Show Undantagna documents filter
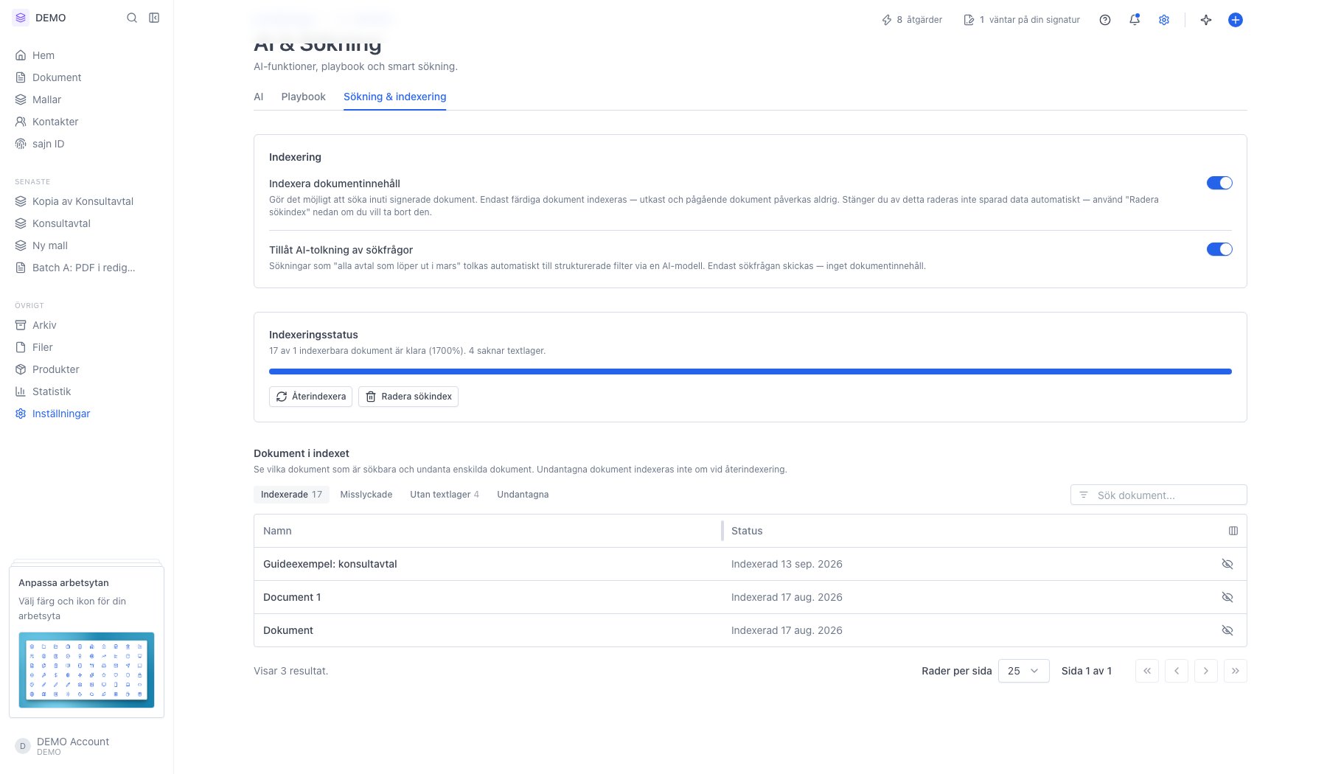Viewport: 1327px width, 774px height. pyautogui.click(x=523, y=495)
